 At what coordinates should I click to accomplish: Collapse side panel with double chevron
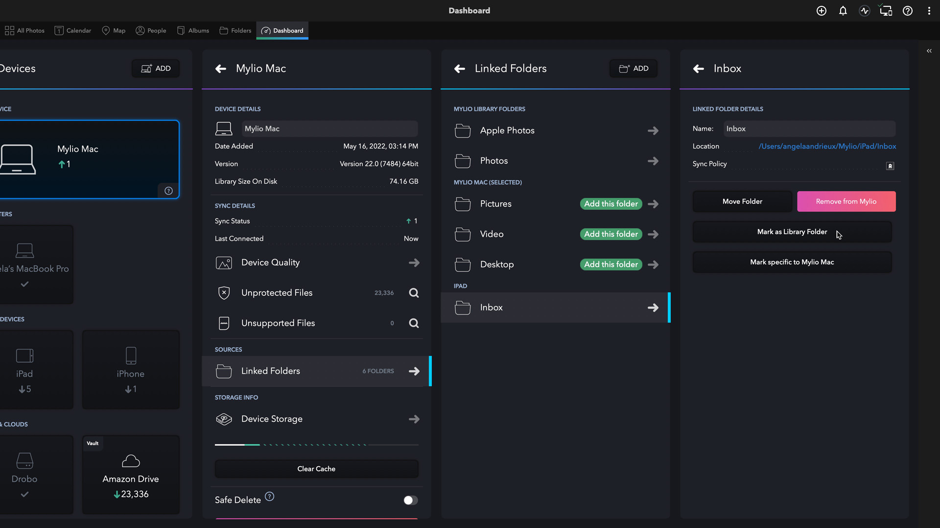point(929,51)
